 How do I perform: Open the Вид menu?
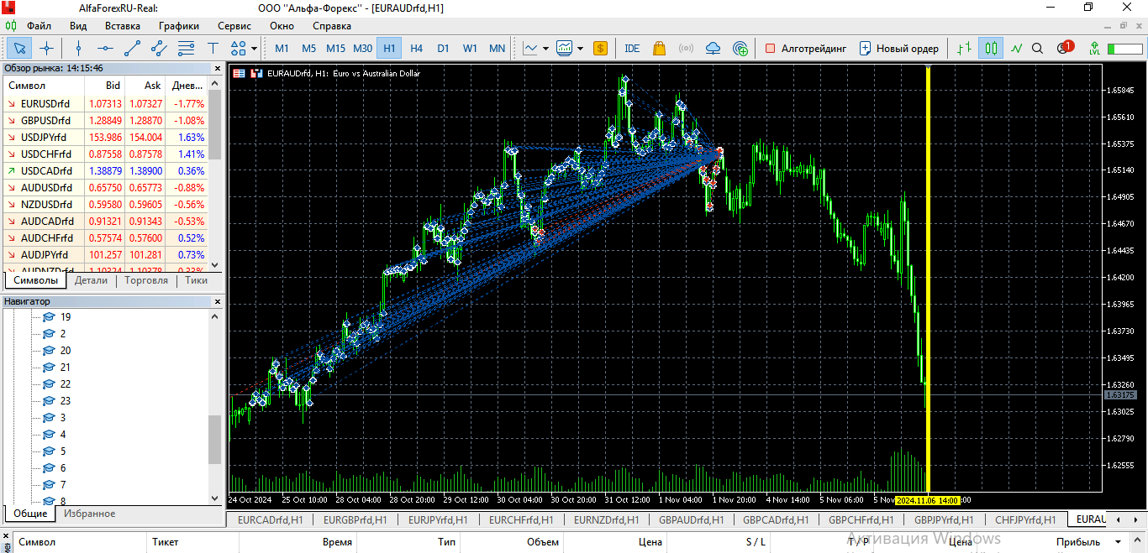pos(78,26)
